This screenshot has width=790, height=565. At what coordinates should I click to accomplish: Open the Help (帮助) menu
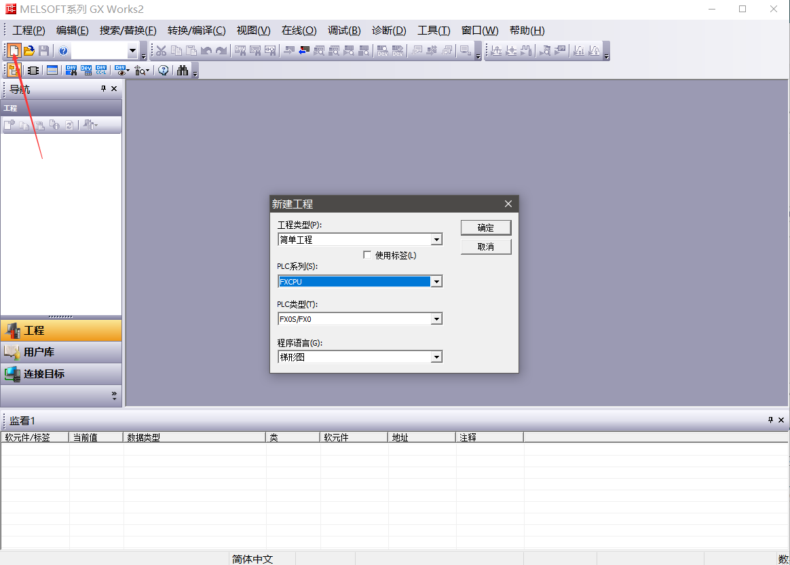click(527, 31)
